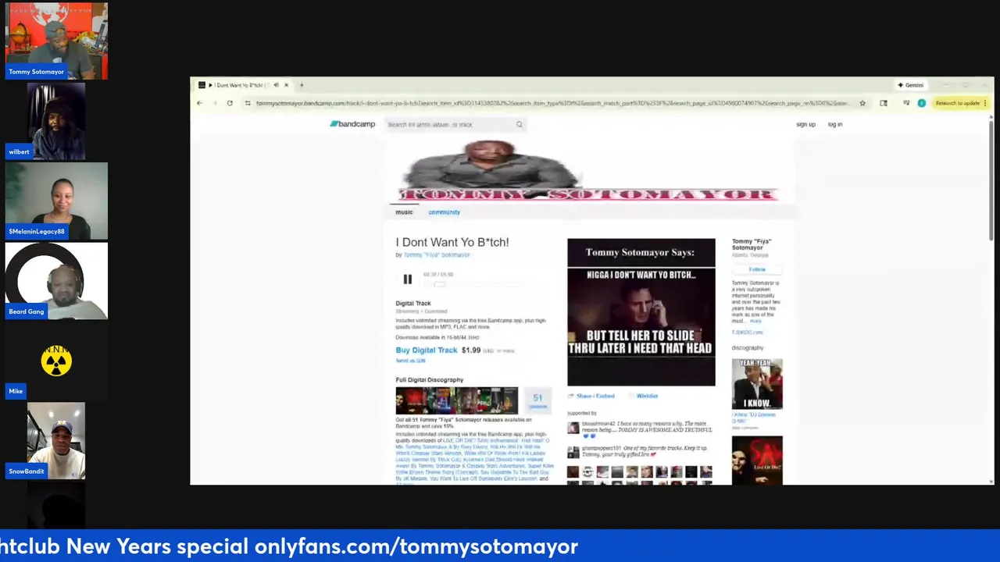Click the $1.99 price text
This screenshot has width=1000, height=562.
tap(471, 350)
